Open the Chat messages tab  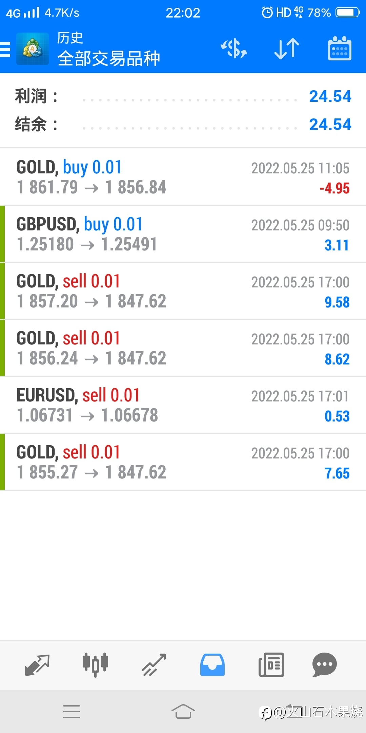coord(324,664)
